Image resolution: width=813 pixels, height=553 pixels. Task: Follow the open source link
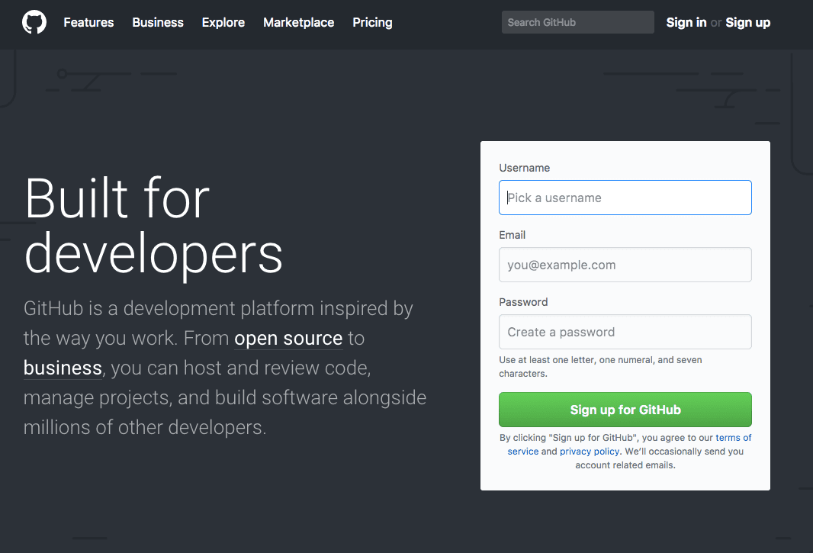[288, 338]
